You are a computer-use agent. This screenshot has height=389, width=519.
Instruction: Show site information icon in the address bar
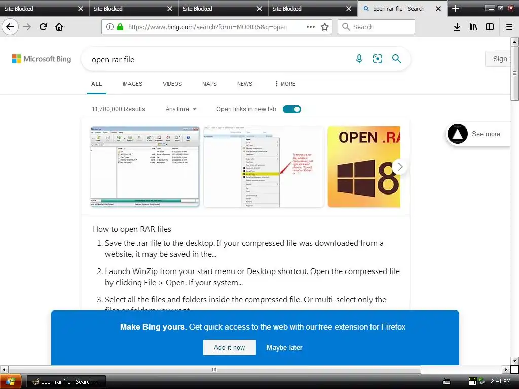(109, 27)
